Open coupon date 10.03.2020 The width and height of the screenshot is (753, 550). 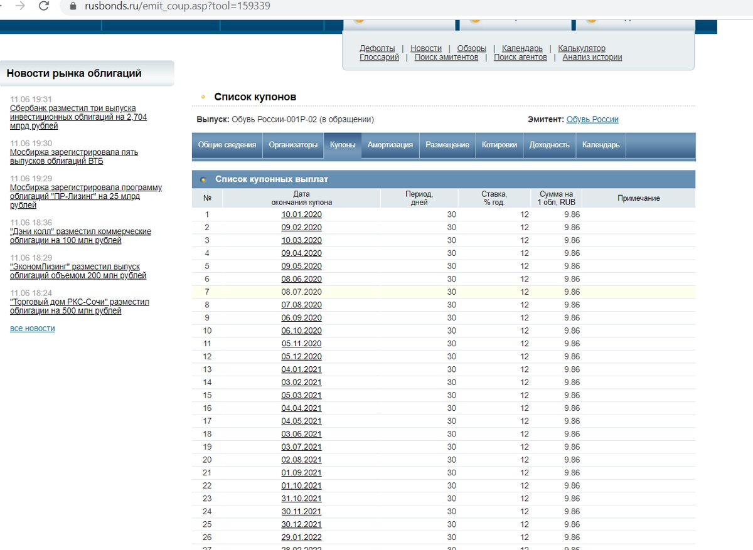click(x=301, y=240)
